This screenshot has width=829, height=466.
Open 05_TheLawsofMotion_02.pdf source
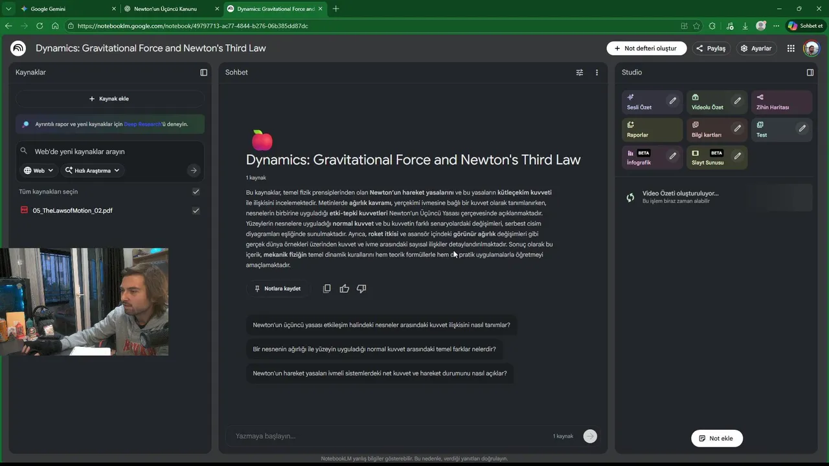click(73, 210)
